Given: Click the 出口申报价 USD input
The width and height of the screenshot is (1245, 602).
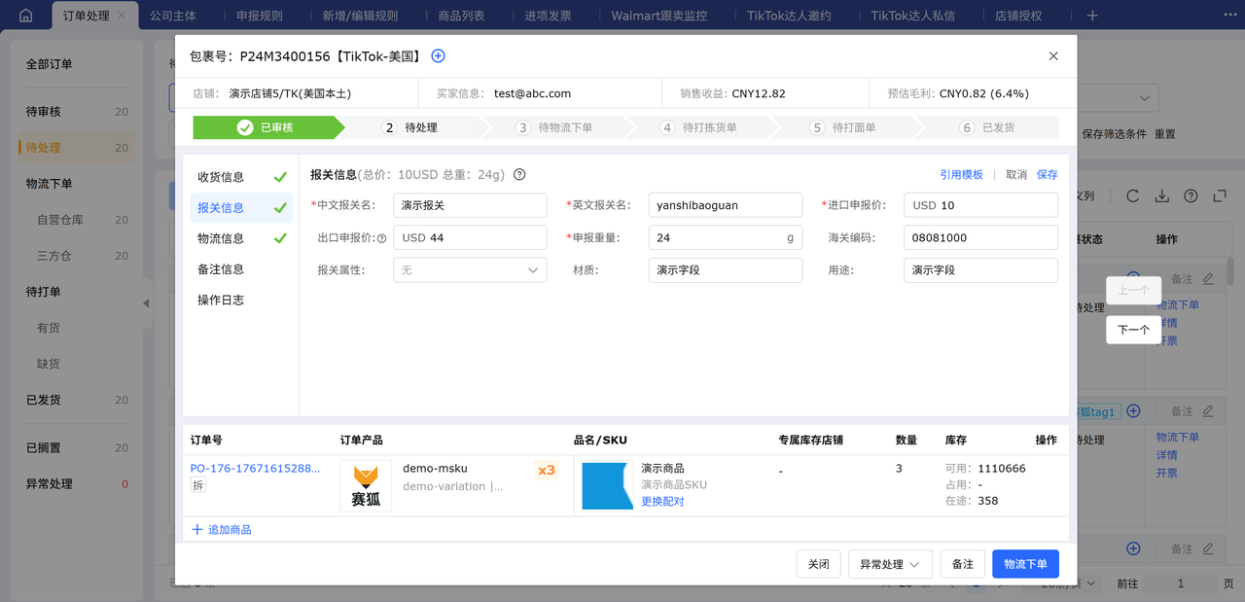Looking at the screenshot, I should (x=470, y=237).
